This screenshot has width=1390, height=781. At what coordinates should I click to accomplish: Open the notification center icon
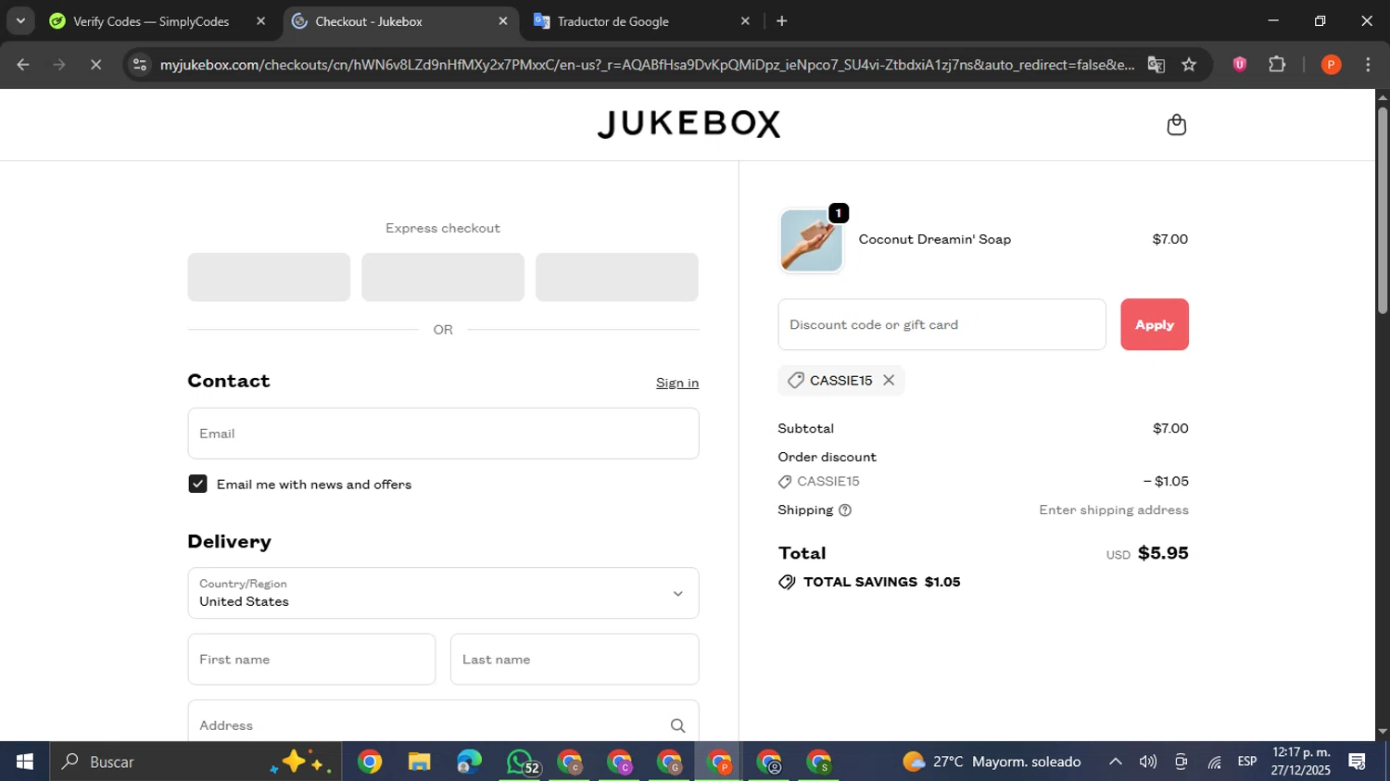(x=1358, y=762)
